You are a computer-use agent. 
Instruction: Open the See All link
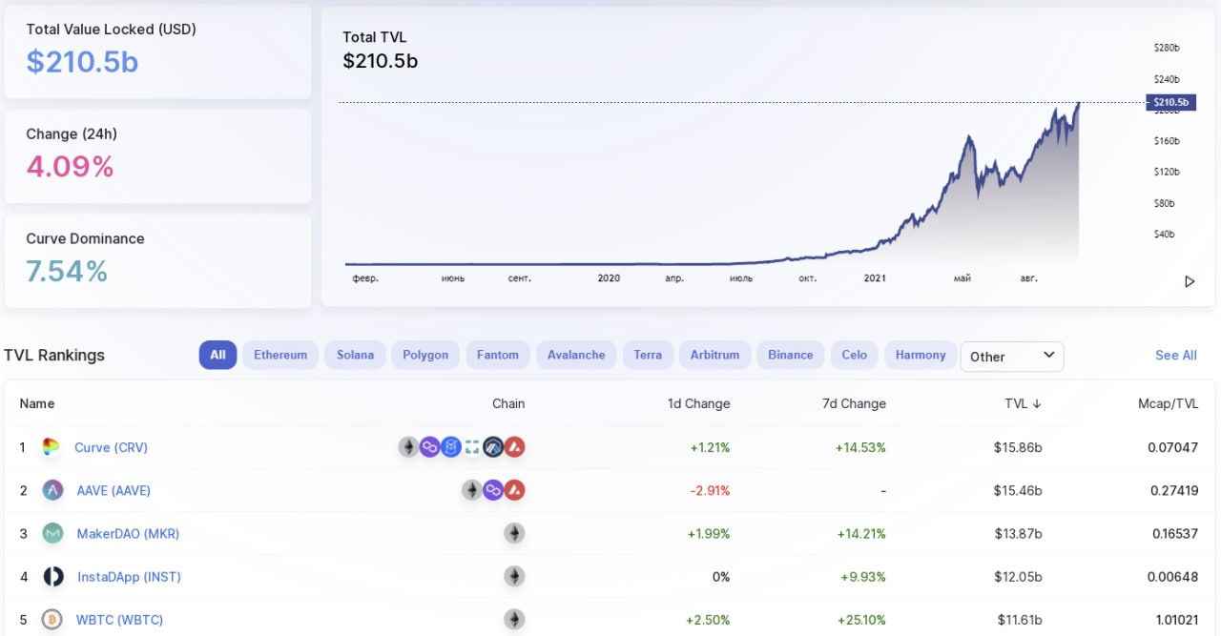point(1175,355)
